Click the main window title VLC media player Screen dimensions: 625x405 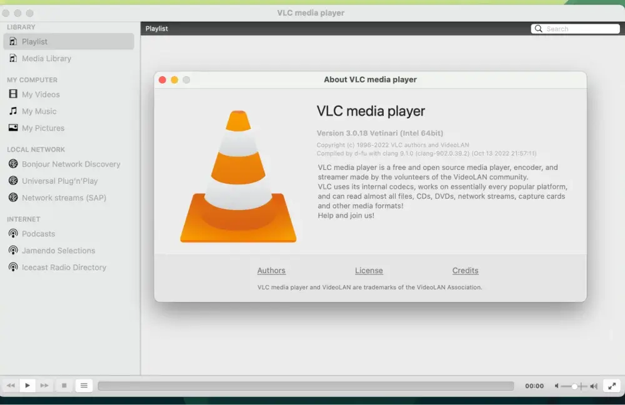click(x=311, y=12)
